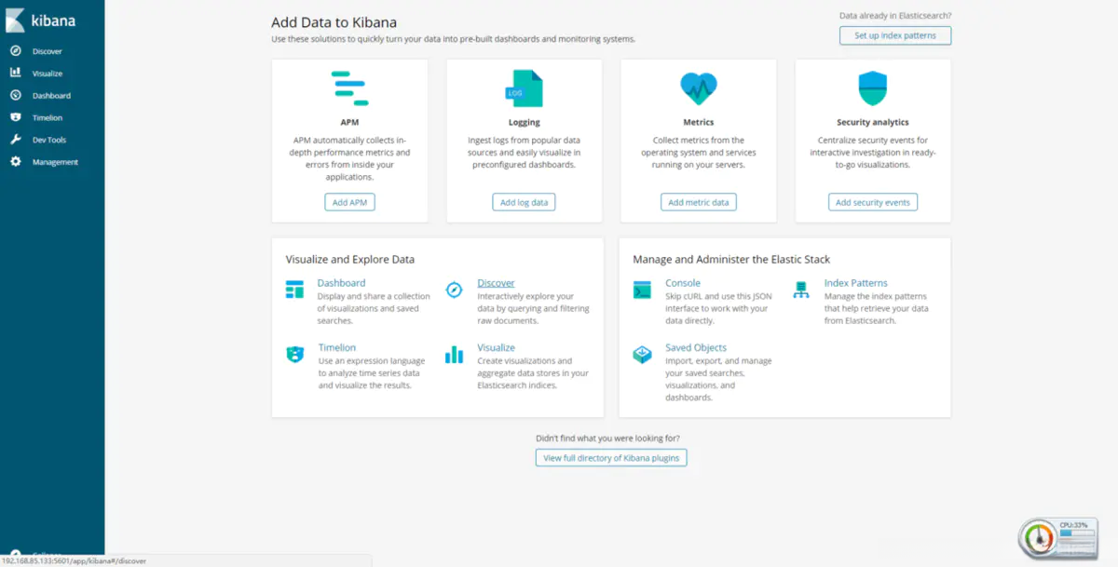The height and width of the screenshot is (567, 1118).
Task: Open Dev Tools wrench icon
Action: [x=15, y=140]
